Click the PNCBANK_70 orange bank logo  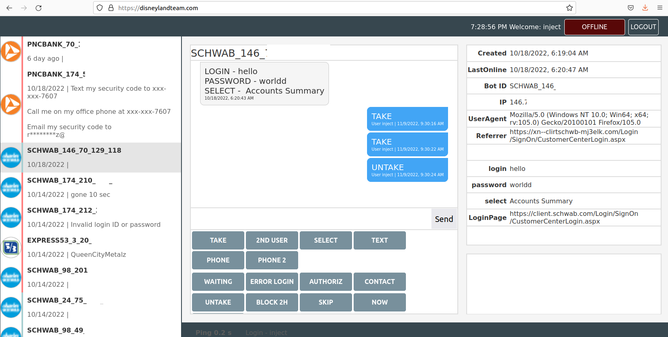[x=11, y=51]
